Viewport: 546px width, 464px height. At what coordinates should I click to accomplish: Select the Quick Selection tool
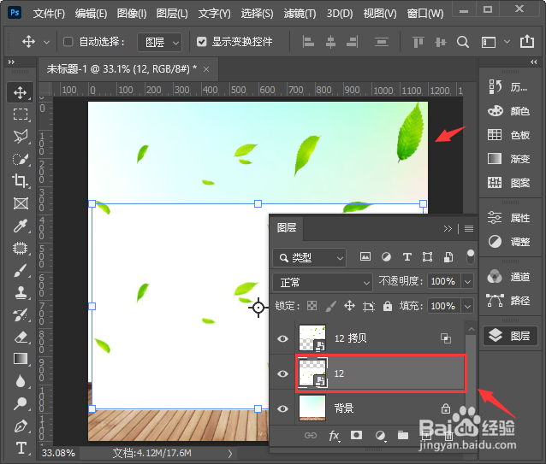(x=21, y=159)
